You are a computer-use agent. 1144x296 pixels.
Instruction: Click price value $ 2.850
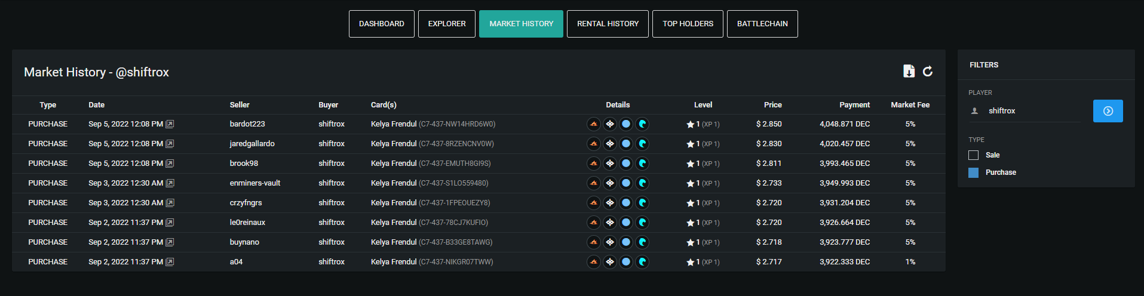(769, 124)
